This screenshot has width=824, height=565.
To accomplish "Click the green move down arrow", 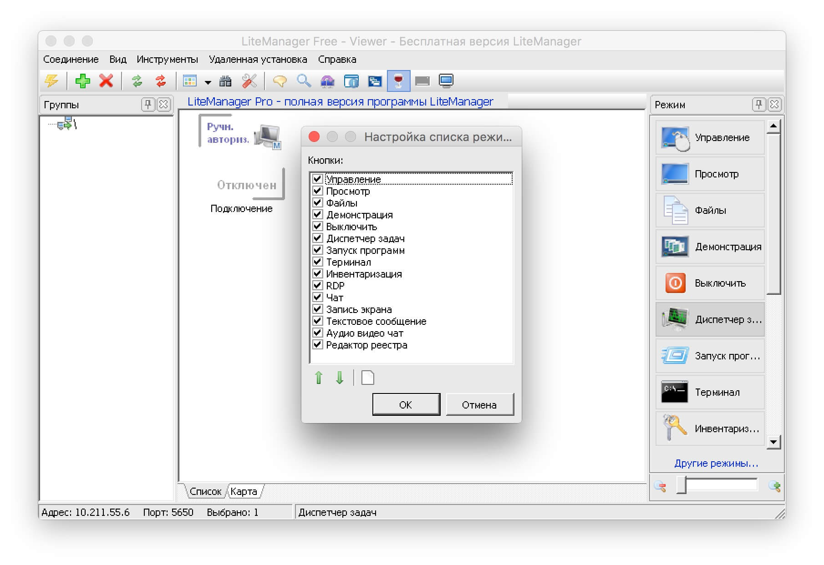I will [340, 378].
